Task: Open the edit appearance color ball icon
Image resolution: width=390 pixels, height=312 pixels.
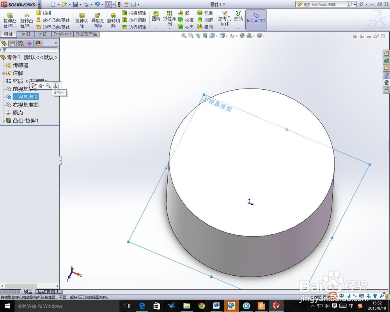Action: tap(242, 36)
